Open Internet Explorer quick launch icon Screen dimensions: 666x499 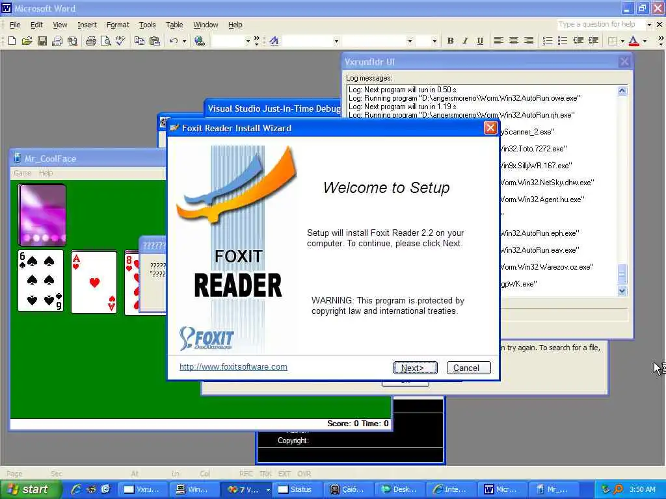75,489
